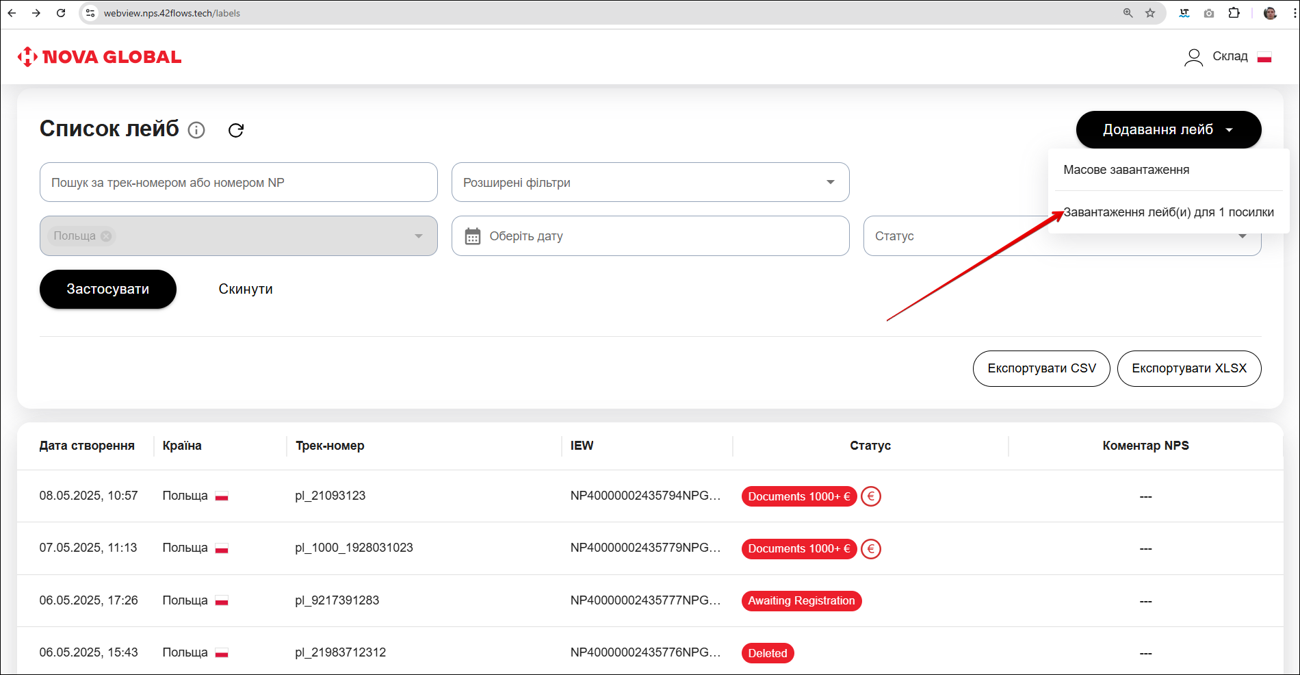
Task: Open the browser extensions puzzle icon
Action: (1234, 13)
